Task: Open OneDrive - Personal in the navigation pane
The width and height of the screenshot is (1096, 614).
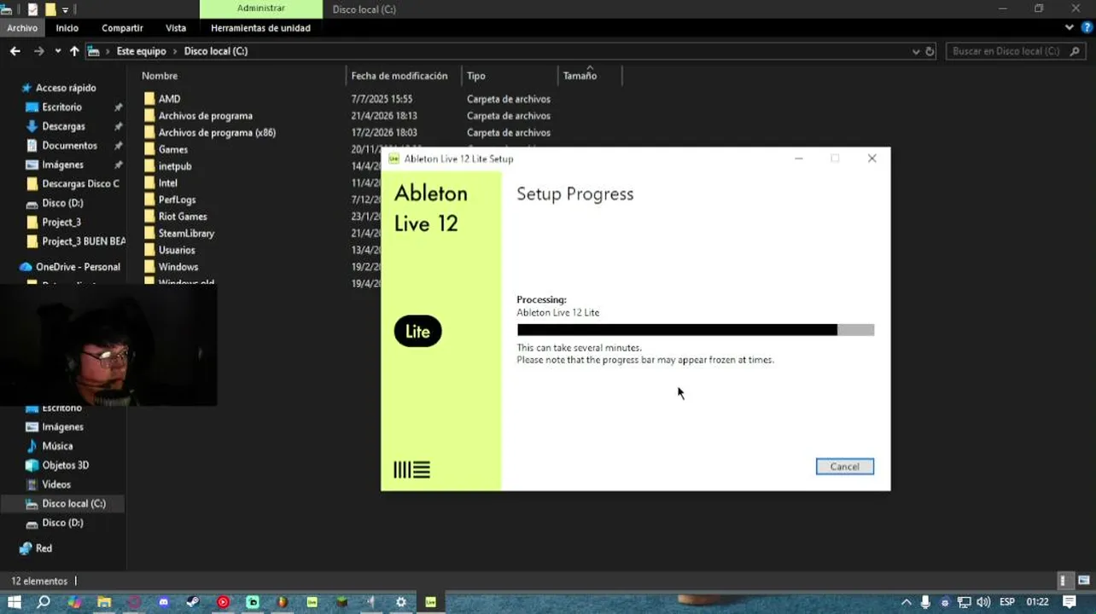Action: (78, 267)
